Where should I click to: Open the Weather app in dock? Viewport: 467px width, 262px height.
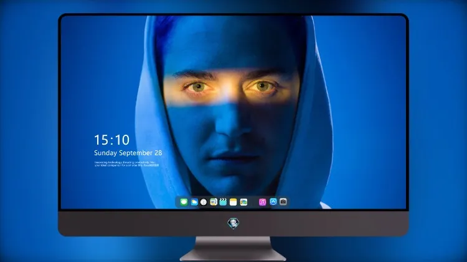[x=194, y=202]
